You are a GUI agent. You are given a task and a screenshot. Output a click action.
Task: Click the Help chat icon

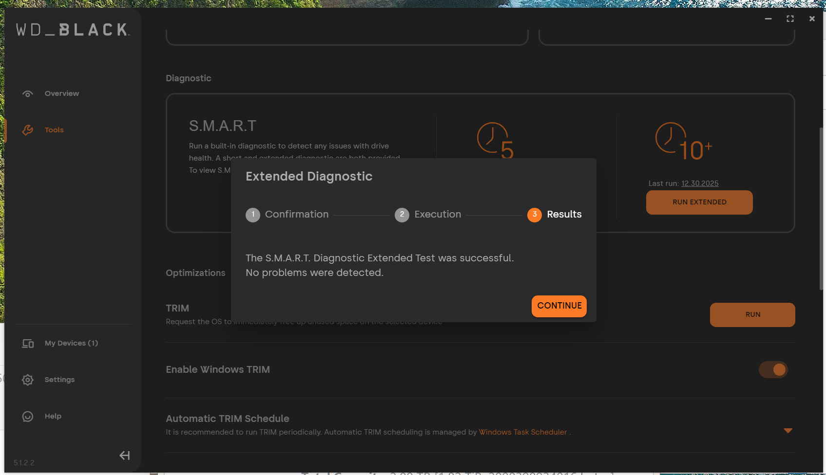[28, 416]
